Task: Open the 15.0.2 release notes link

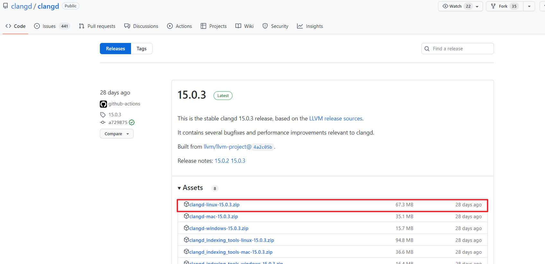Action: pyautogui.click(x=222, y=161)
